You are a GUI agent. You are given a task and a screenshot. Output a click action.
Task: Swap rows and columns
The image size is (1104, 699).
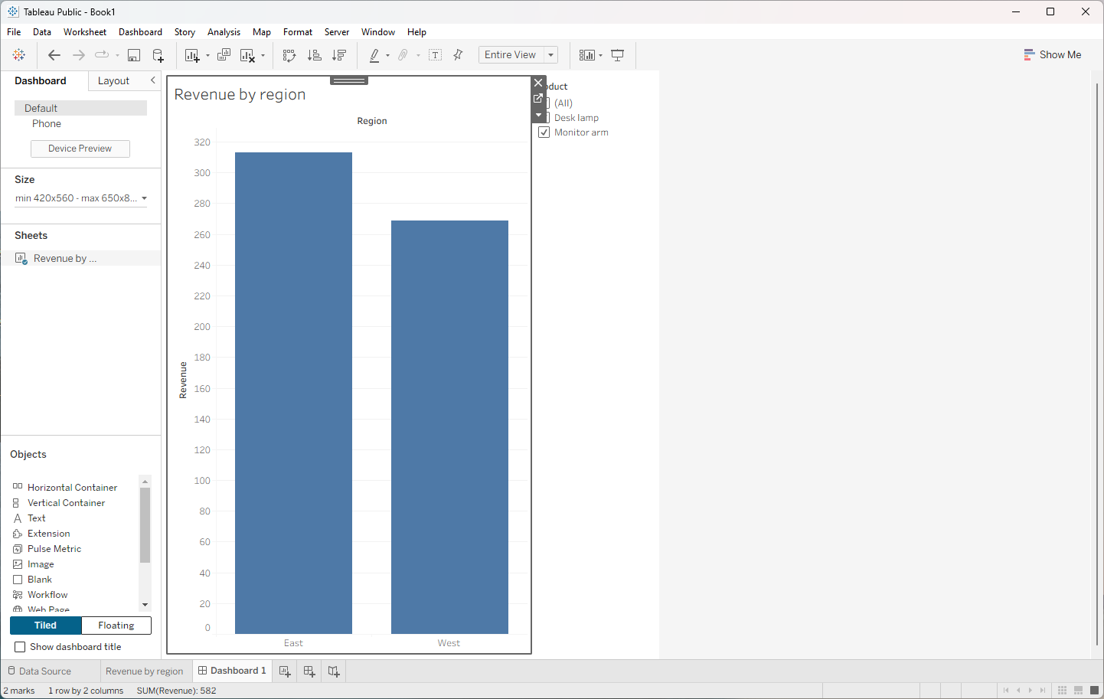point(289,55)
